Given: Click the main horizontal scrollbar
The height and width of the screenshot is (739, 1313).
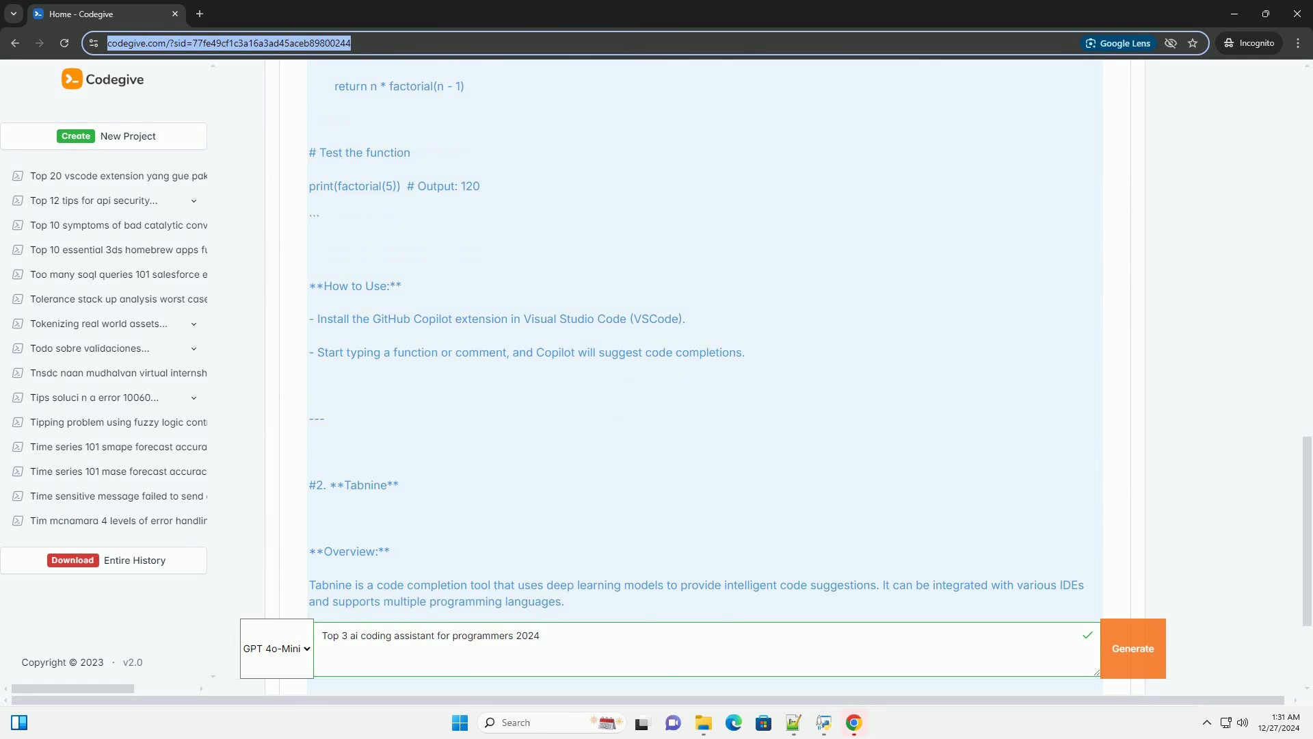Looking at the screenshot, I should (x=648, y=700).
